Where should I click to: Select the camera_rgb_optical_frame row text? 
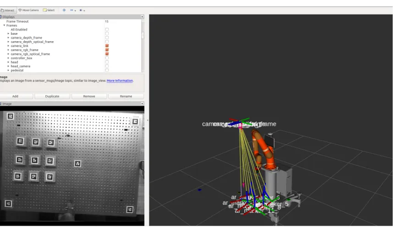(30, 54)
